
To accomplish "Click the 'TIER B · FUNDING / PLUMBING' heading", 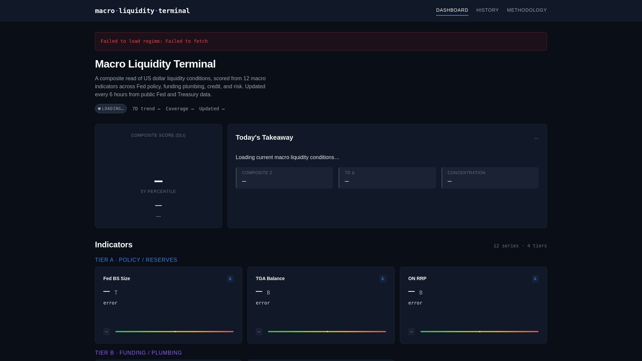I will click(x=138, y=353).
